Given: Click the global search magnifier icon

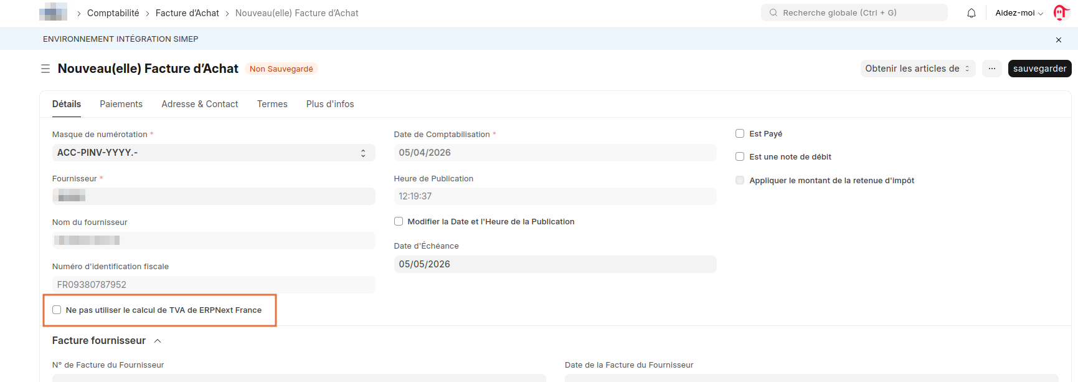Looking at the screenshot, I should tap(773, 12).
